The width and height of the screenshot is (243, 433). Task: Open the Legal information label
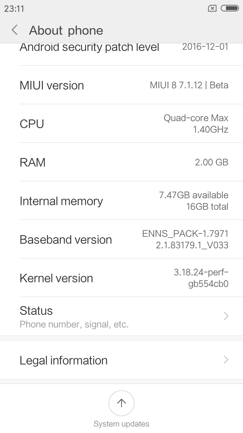63,360
